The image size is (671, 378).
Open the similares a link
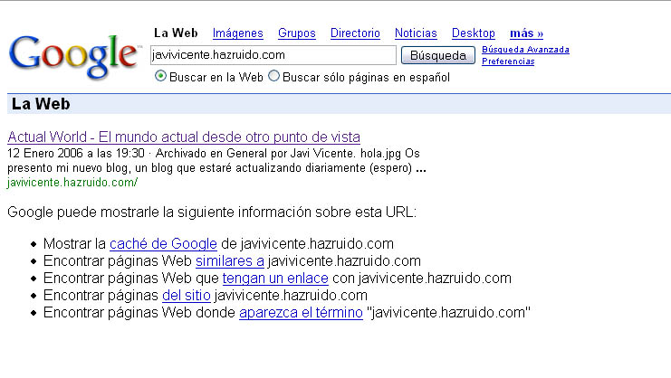(230, 261)
